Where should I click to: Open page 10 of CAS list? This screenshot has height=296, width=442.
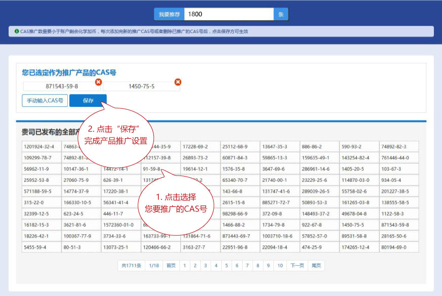click(x=280, y=266)
